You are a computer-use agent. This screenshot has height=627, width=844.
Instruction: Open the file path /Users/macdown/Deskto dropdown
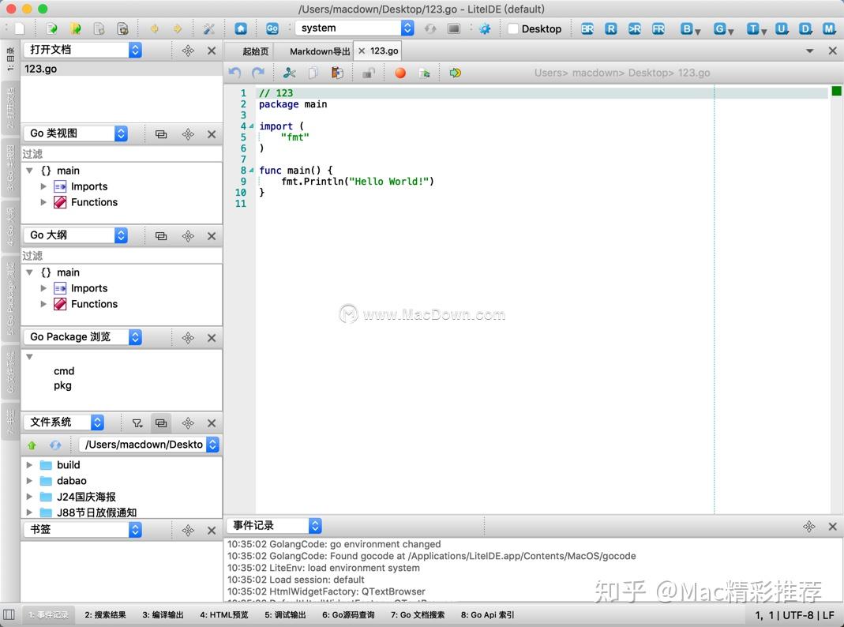pos(150,445)
